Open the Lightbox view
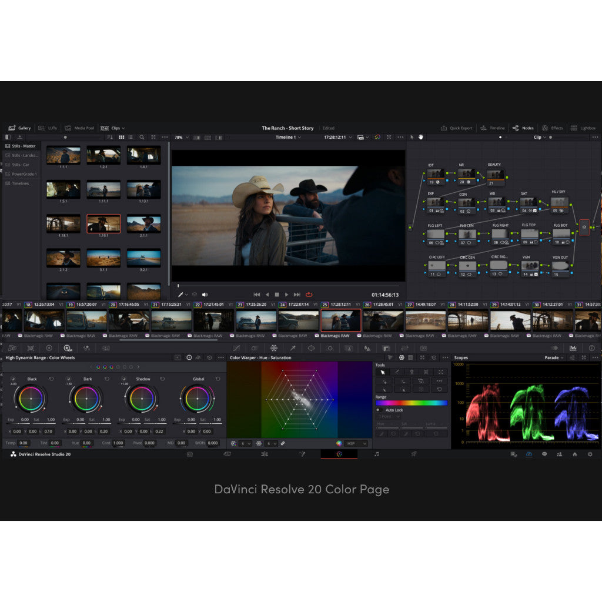Screen dimensions: 602x602 [583, 128]
